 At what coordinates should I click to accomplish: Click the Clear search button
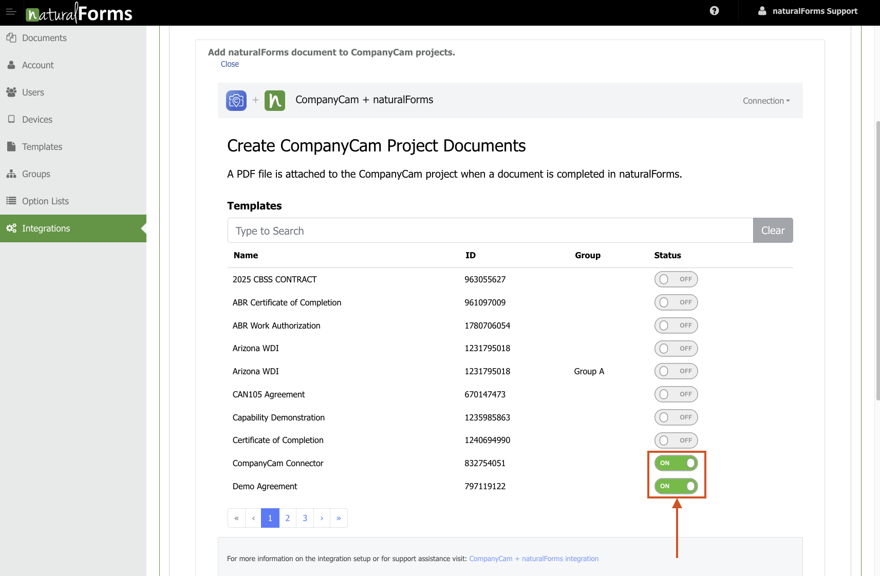(x=773, y=231)
